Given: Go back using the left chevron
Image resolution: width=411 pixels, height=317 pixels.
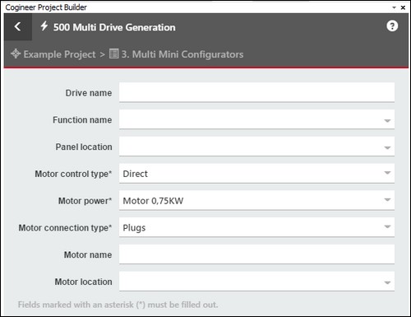Looking at the screenshot, I should [18, 26].
